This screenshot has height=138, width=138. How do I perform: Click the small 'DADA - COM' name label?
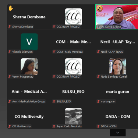(x=109, y=126)
